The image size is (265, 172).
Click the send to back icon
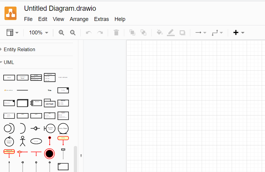143,33
